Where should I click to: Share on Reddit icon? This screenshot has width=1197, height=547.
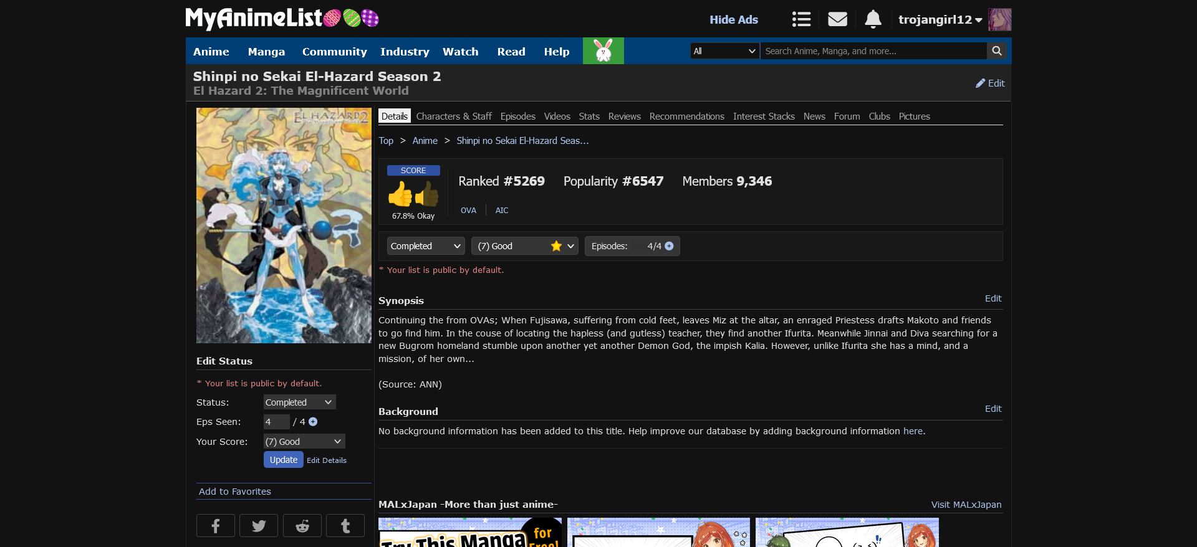(302, 526)
